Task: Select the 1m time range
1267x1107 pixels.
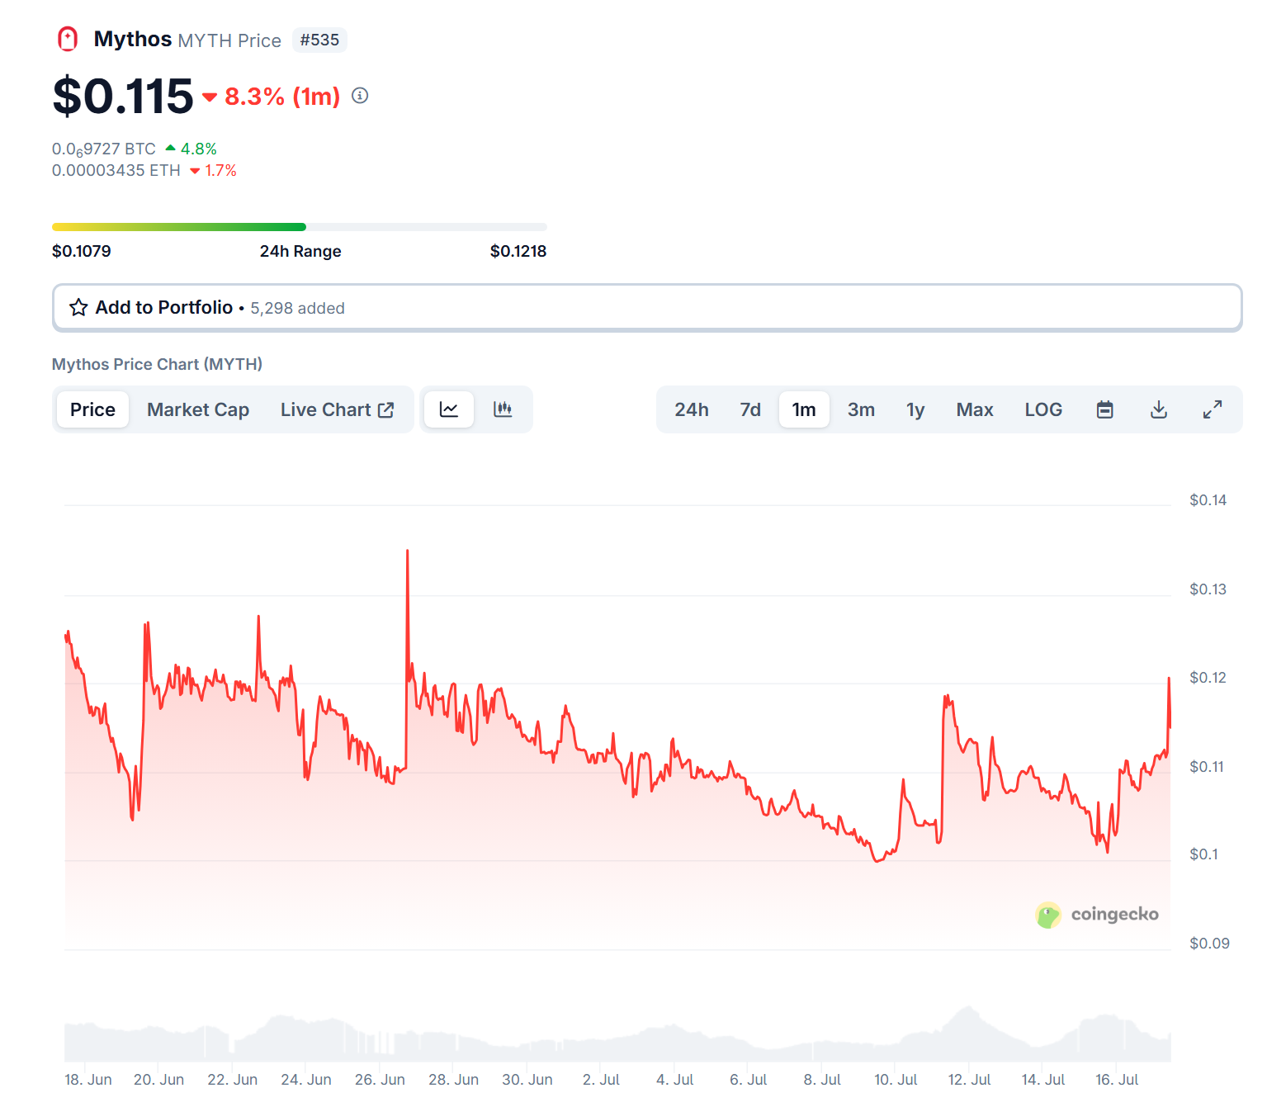Action: click(x=804, y=409)
